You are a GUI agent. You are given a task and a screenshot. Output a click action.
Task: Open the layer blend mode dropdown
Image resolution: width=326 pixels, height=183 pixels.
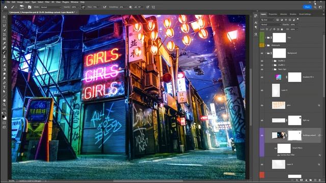(270, 24)
